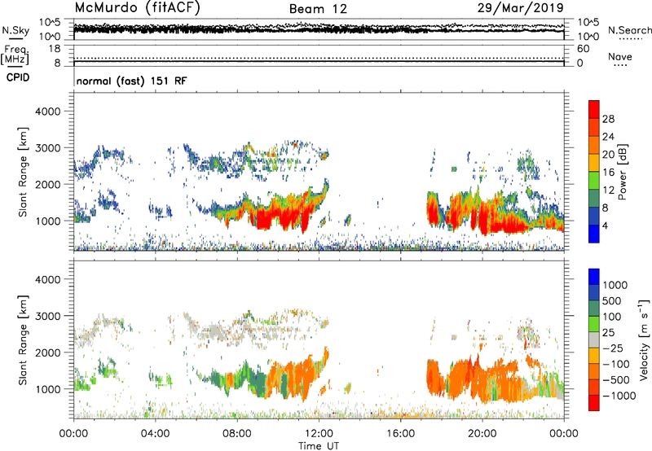Image resolution: width=652 pixels, height=451 pixels.
Task: Select the "N.Search" legend label
Action: [x=629, y=30]
